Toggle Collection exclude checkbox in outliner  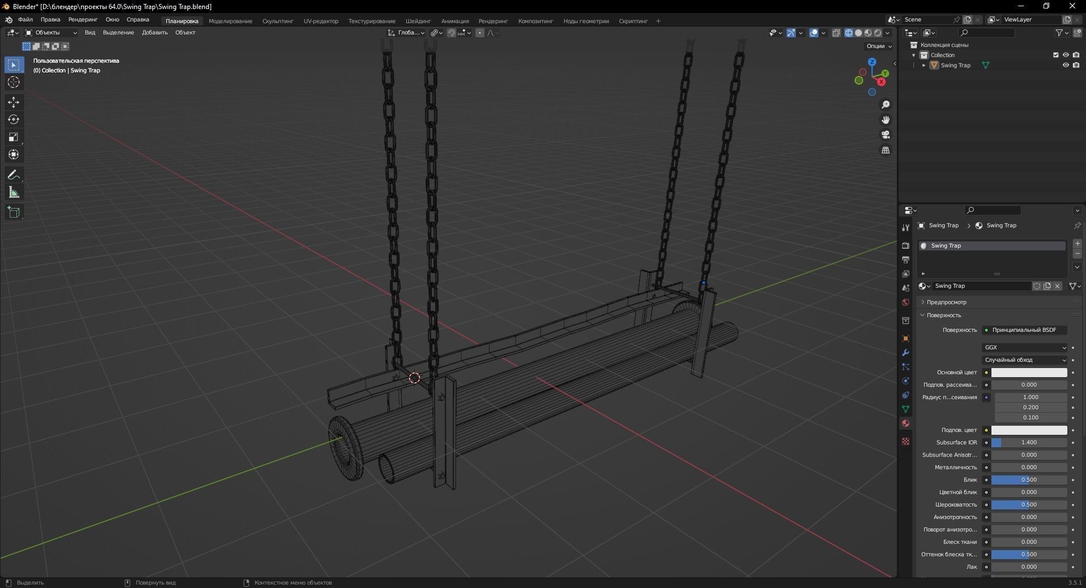click(1055, 55)
